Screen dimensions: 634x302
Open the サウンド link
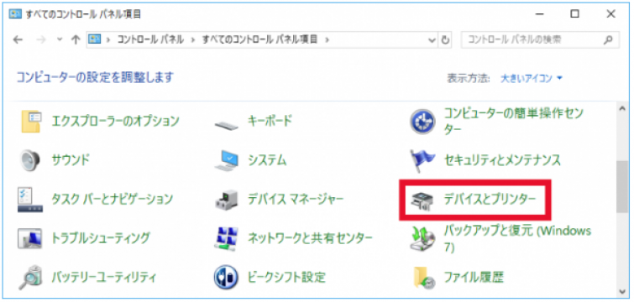[71, 160]
